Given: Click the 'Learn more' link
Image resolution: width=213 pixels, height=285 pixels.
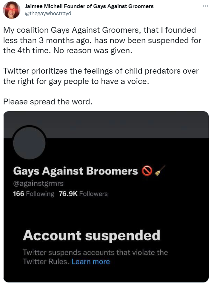Looking at the screenshot, I should point(91,262).
